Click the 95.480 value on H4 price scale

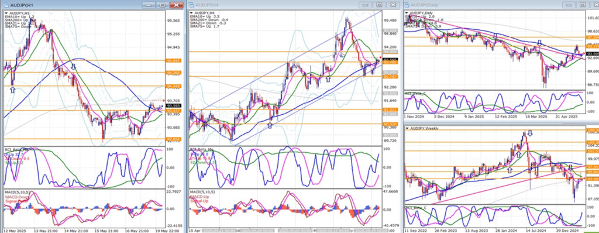tap(390, 20)
